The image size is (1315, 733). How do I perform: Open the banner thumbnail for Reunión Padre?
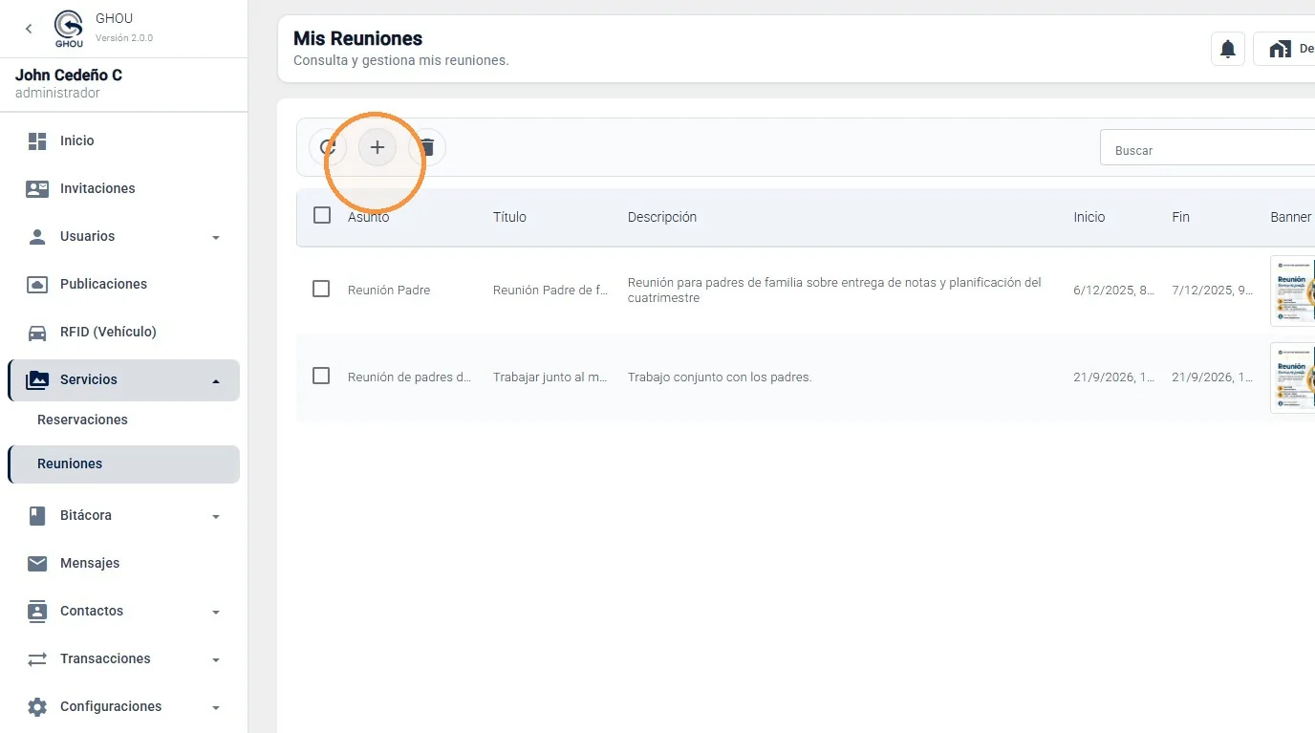tap(1293, 291)
